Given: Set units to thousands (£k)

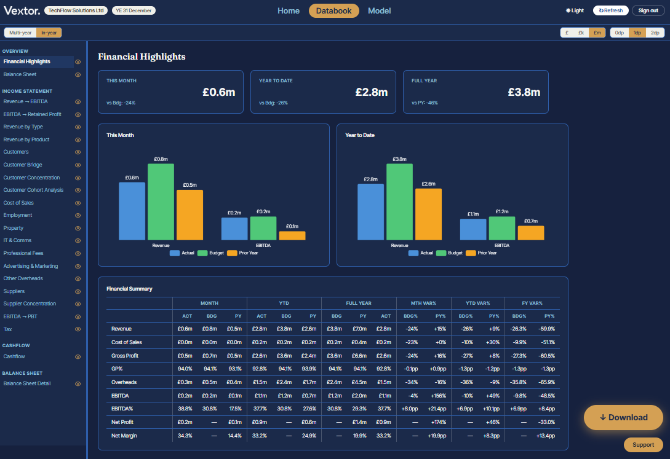Looking at the screenshot, I should coord(581,33).
